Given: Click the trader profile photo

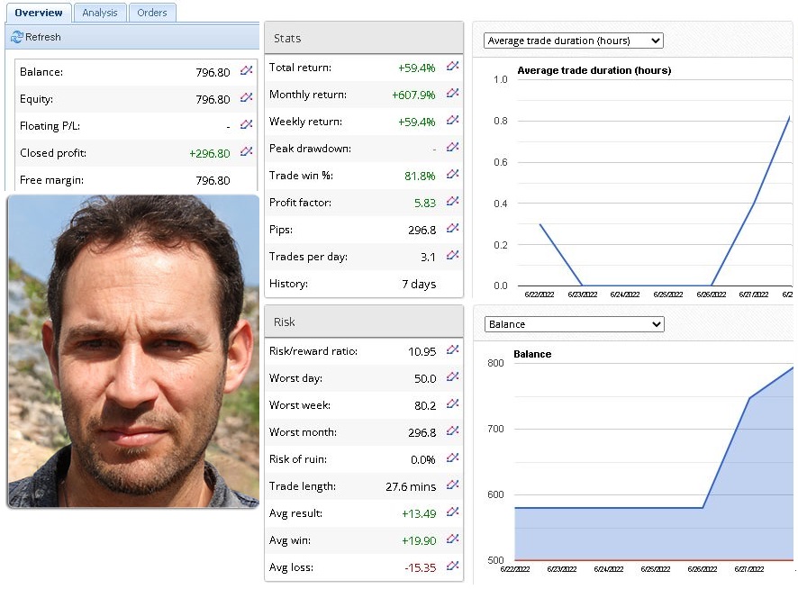Looking at the screenshot, I should coord(133,351).
